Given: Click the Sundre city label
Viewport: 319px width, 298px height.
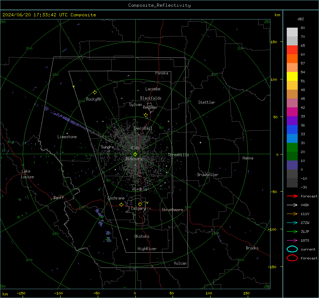Looking at the screenshot, I should pyautogui.click(x=108, y=147).
